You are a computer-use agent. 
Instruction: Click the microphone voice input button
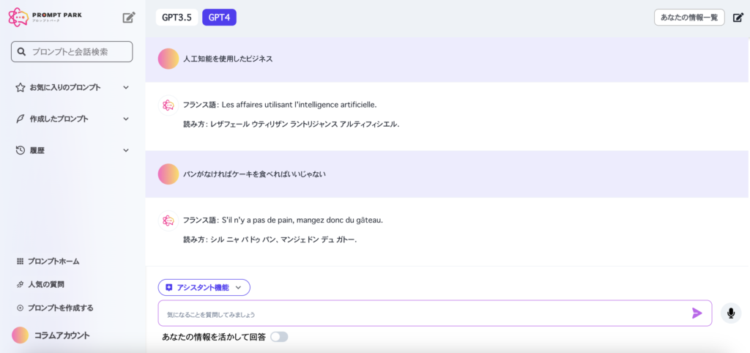pos(731,313)
